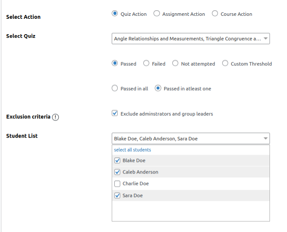The image size is (287, 232).
Task: Select Passed in atleast one option
Action: coord(158,88)
